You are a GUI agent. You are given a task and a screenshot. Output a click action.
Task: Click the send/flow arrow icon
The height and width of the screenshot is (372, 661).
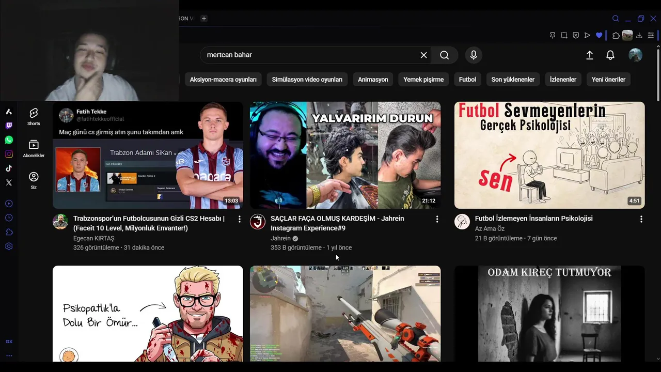pos(587,35)
